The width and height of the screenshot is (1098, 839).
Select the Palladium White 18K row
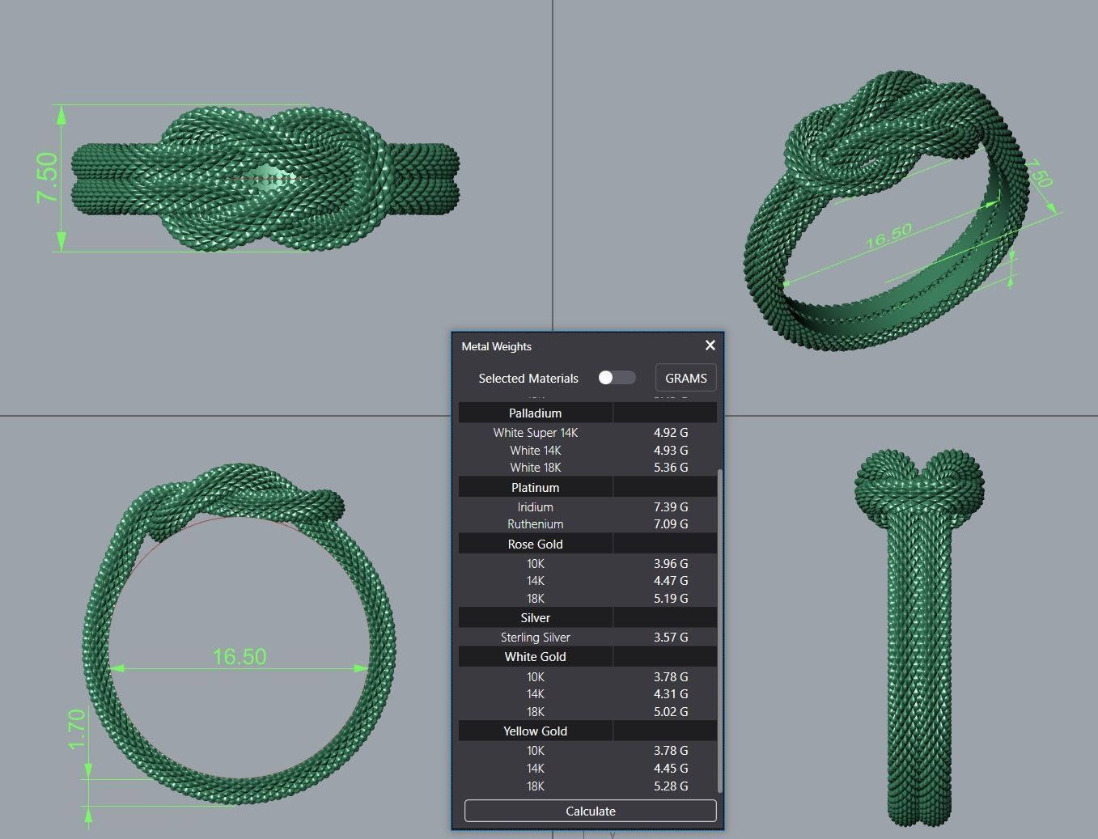587,468
